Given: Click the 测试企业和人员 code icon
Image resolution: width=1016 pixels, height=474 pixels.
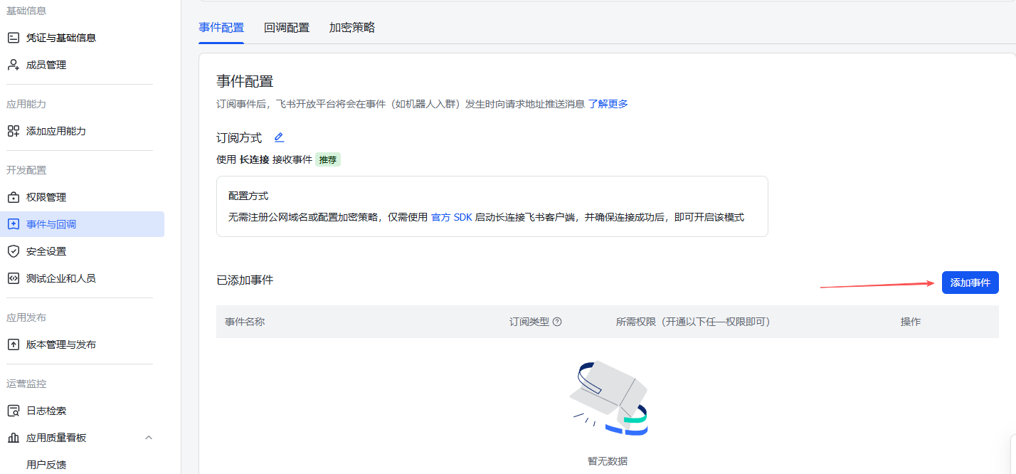Looking at the screenshot, I should 13,278.
